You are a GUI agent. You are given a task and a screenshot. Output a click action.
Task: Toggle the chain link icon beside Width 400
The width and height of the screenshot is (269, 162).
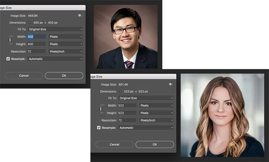(x=10, y=40)
